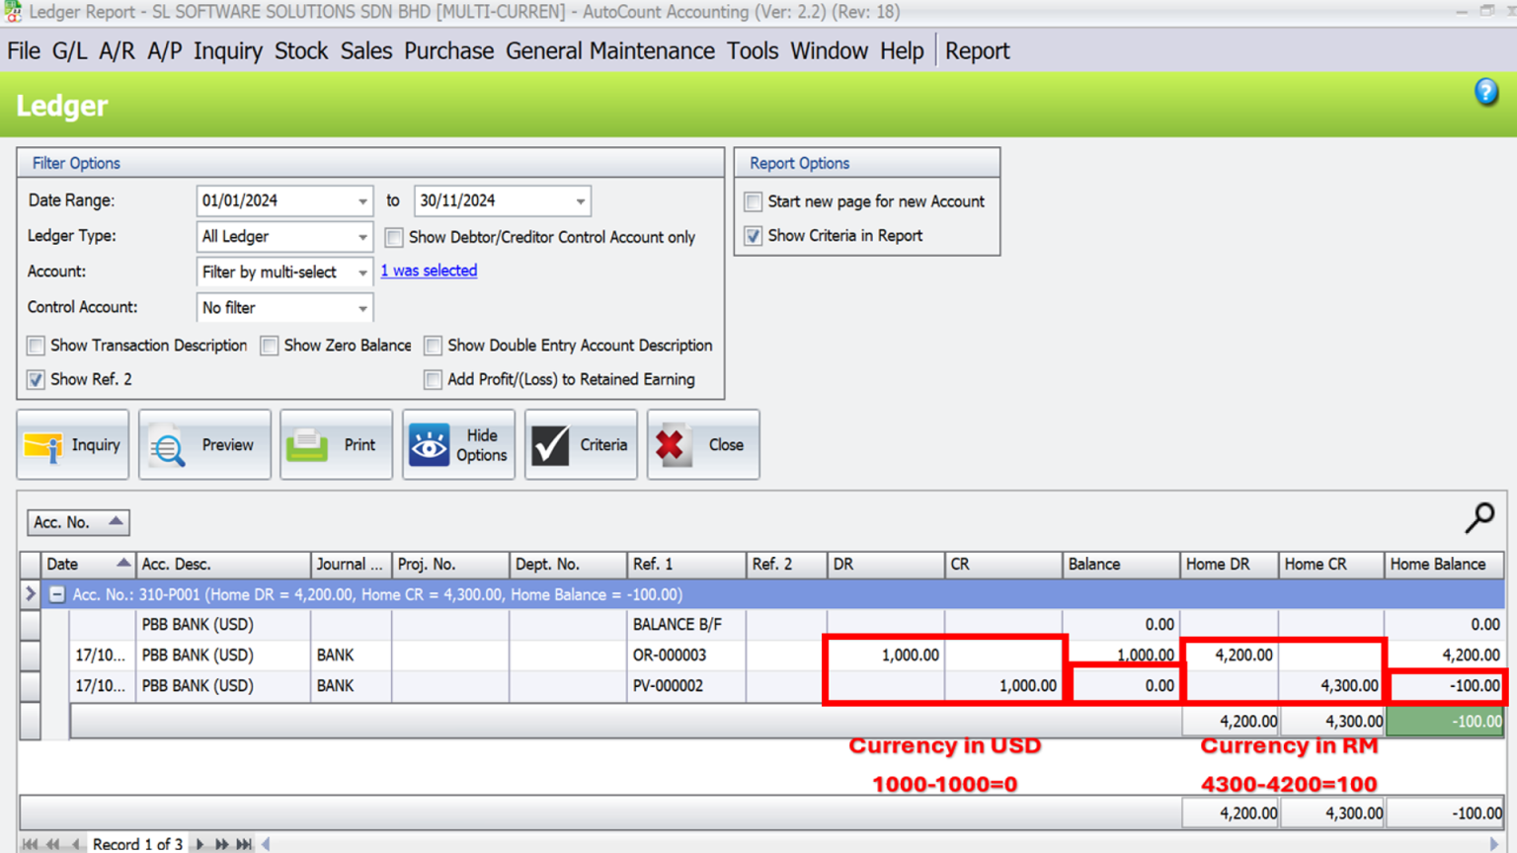1517x853 pixels.
Task: Click the magnifier search icon above the grid
Action: tap(1479, 517)
